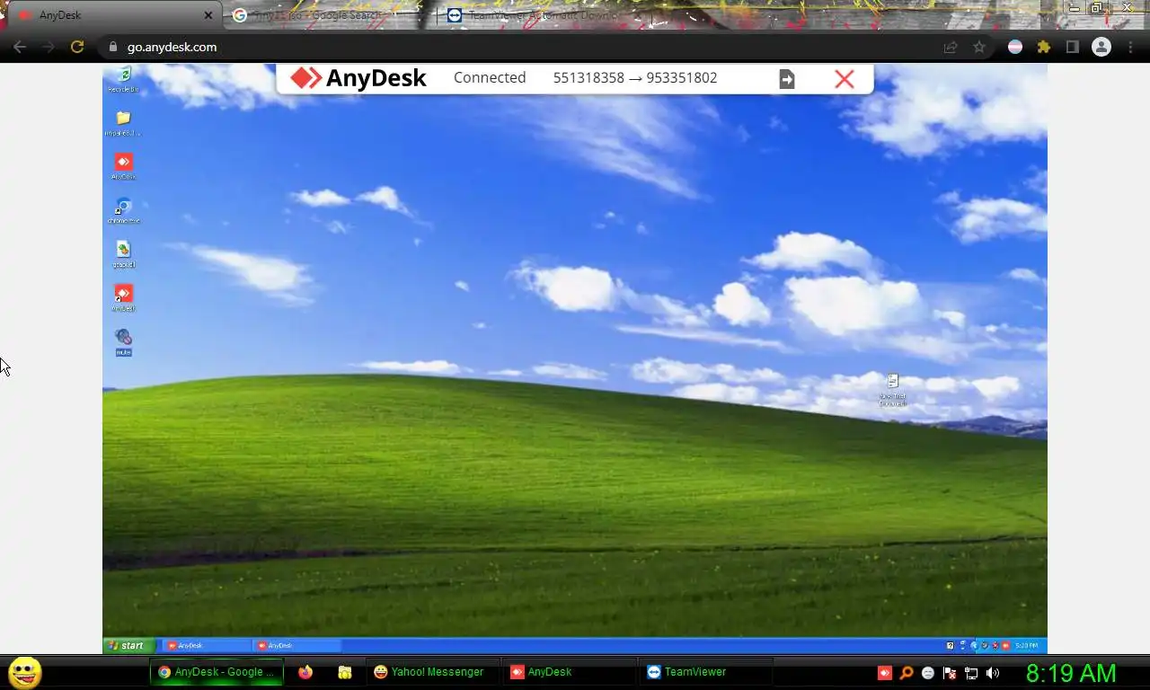1150x690 pixels.
Task: Open the Extensions puzzle icon
Action: (1044, 47)
